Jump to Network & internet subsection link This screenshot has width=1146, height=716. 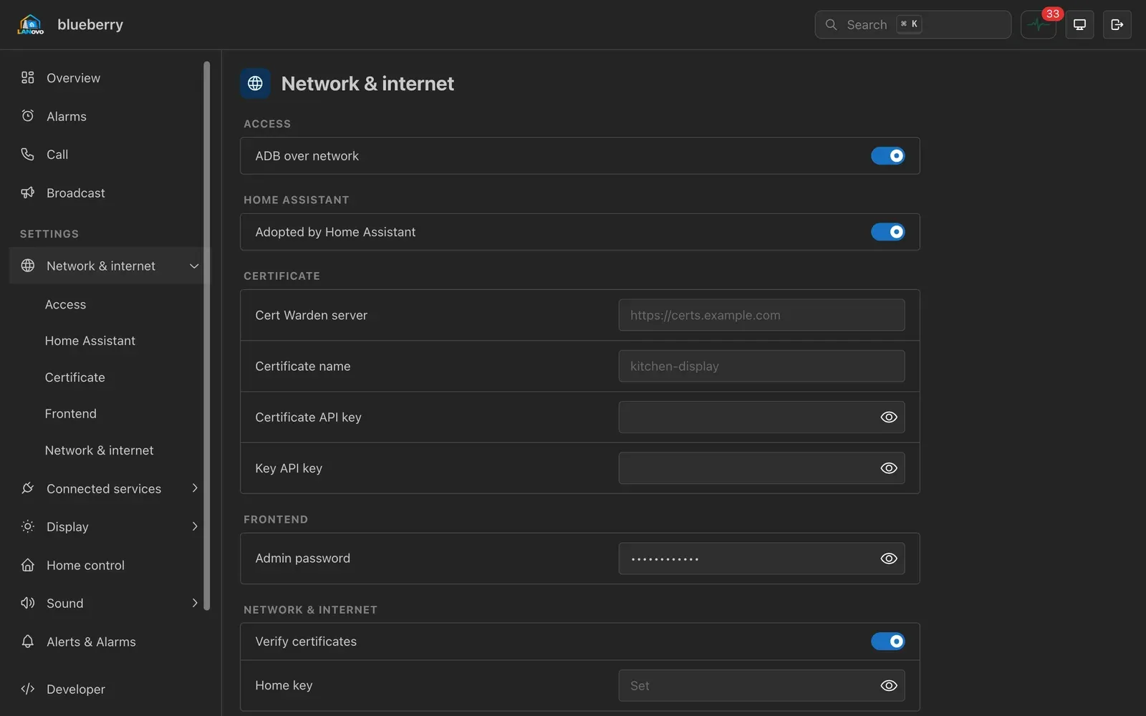click(99, 450)
